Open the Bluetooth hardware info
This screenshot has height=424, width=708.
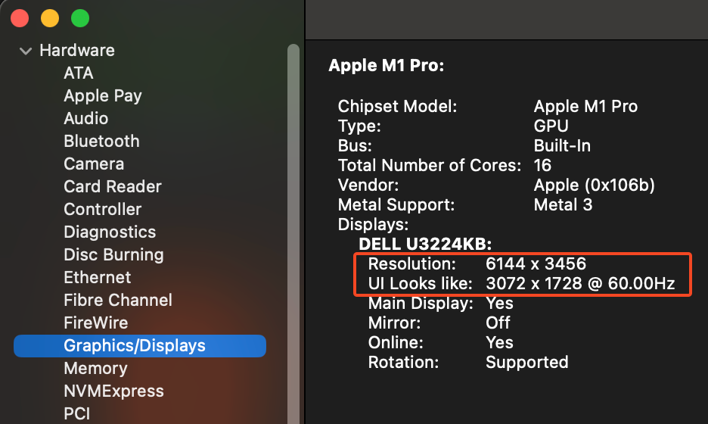(x=101, y=142)
